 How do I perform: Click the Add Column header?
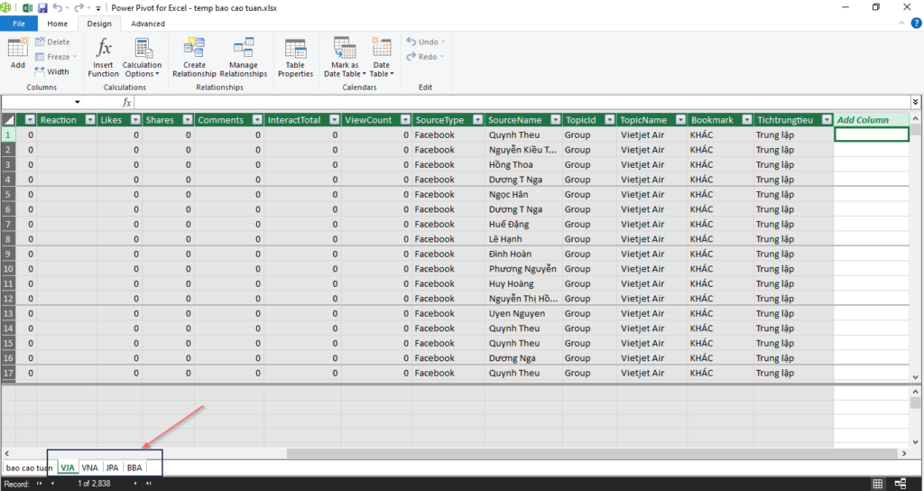point(871,120)
